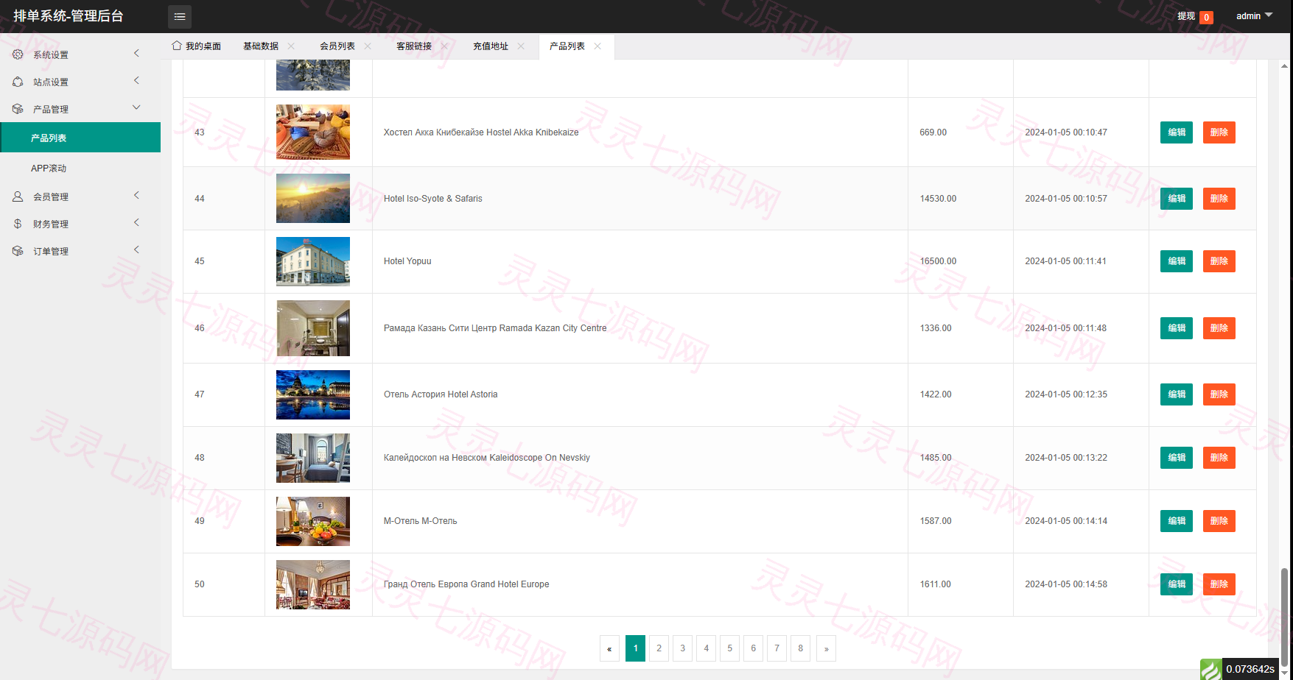The image size is (1293, 680).
Task: Delete the Hotel Astoria product
Action: pos(1219,394)
